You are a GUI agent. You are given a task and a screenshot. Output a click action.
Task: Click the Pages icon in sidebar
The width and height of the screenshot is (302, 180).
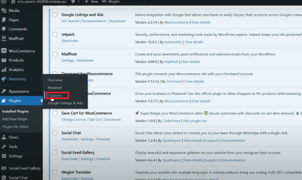pos(4,20)
